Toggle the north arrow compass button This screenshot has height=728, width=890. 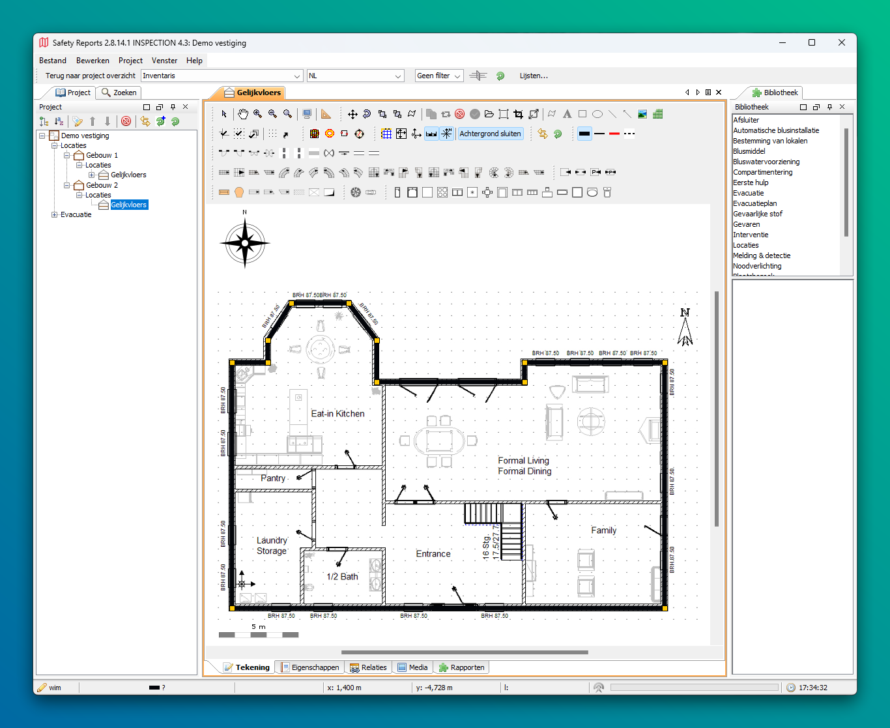(446, 134)
